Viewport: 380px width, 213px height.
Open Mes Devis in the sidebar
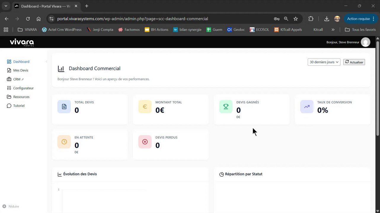coord(20,70)
